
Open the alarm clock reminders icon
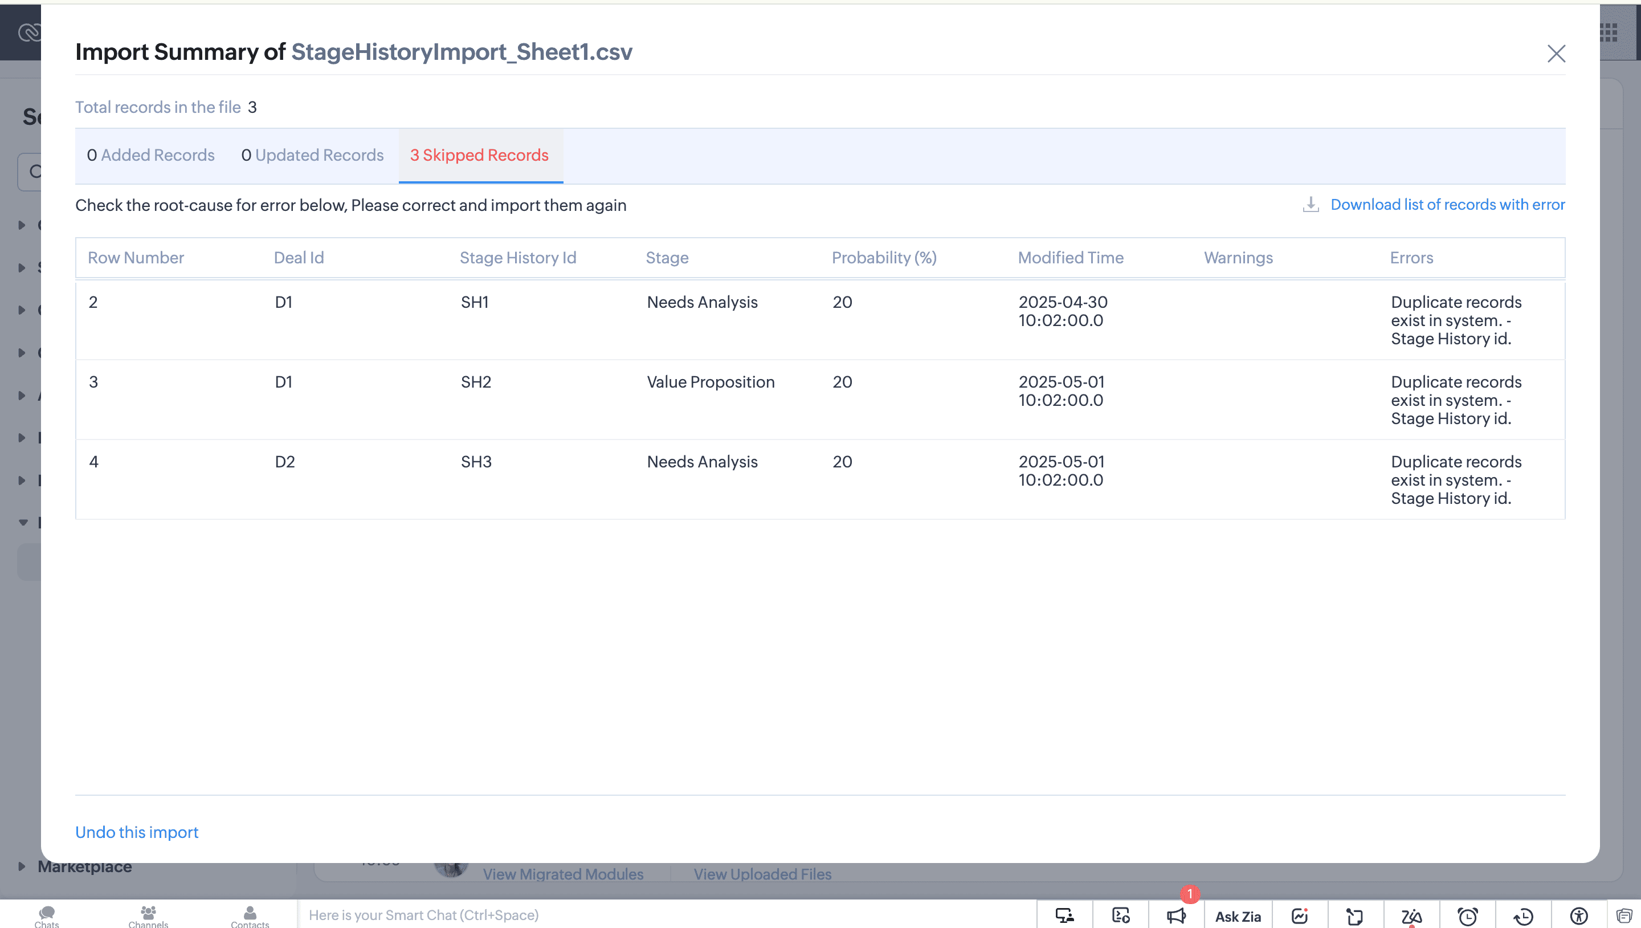pos(1468,916)
